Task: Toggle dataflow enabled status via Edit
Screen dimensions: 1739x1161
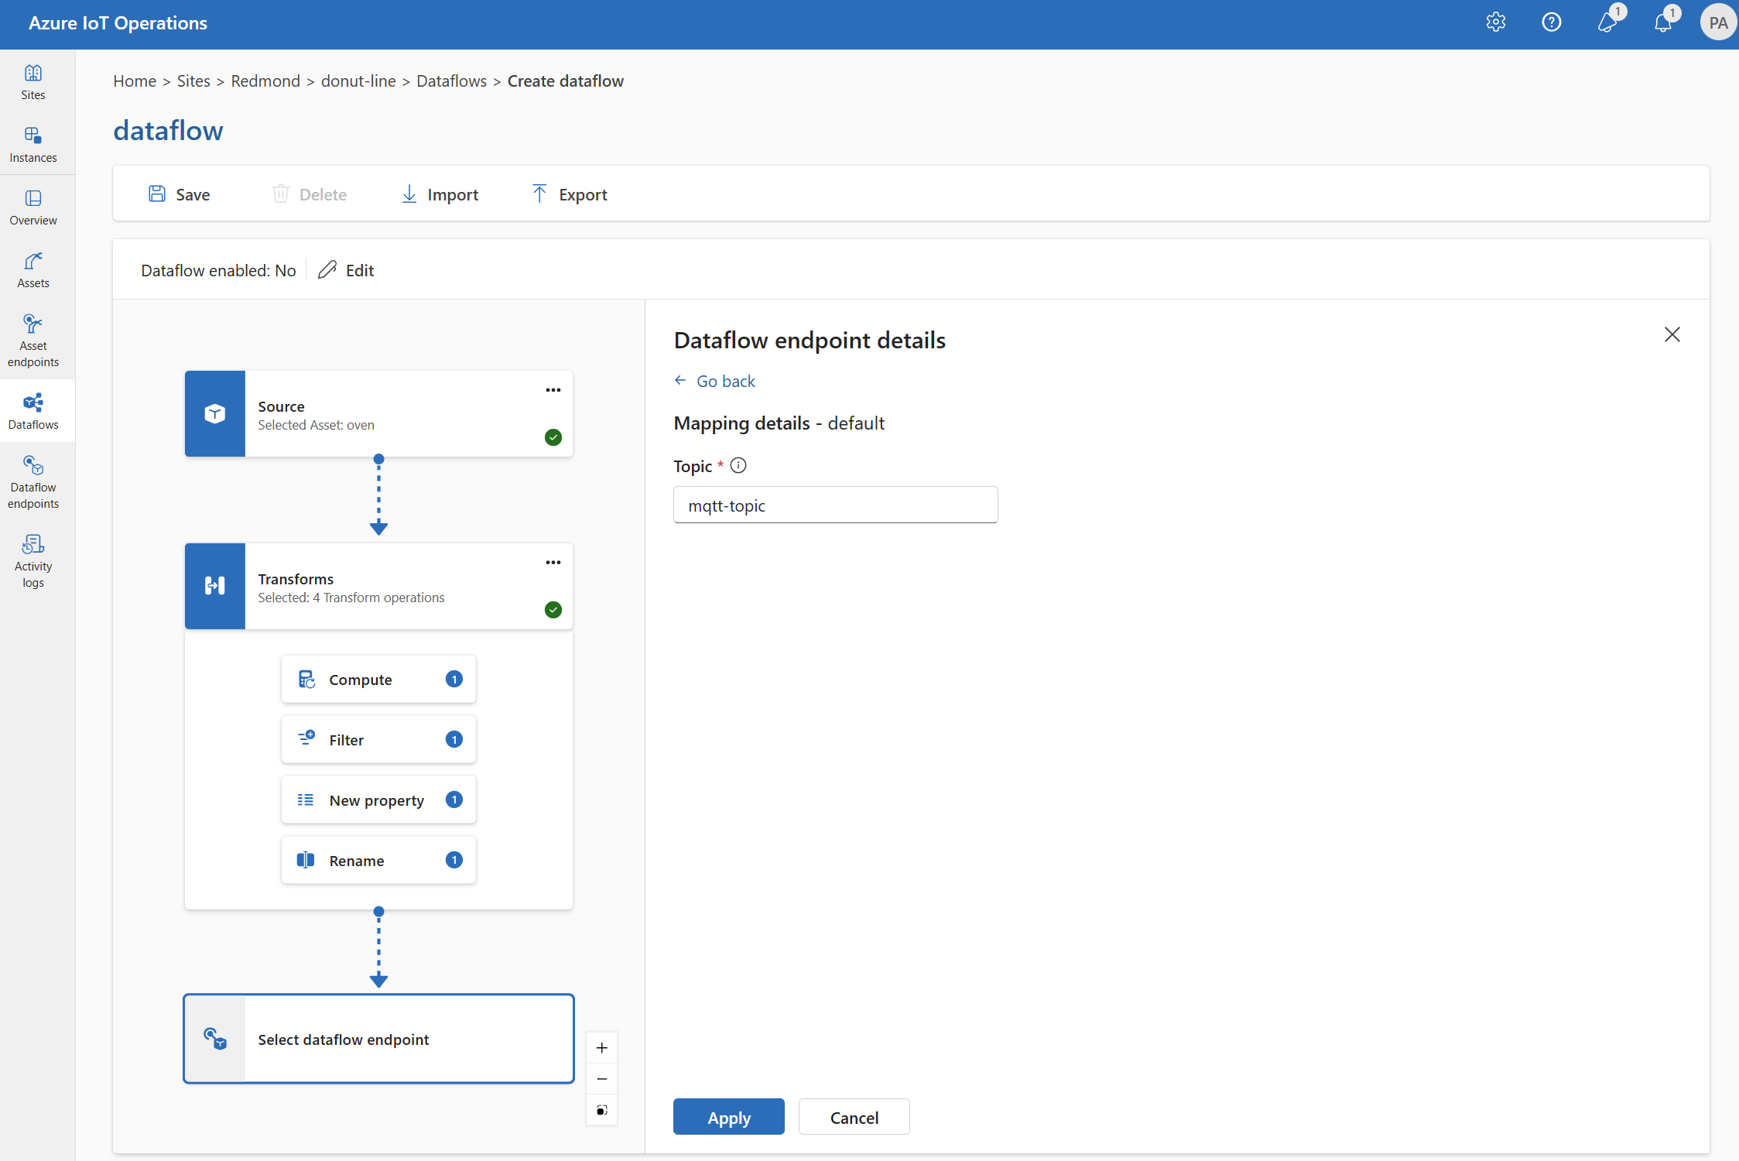Action: [347, 269]
